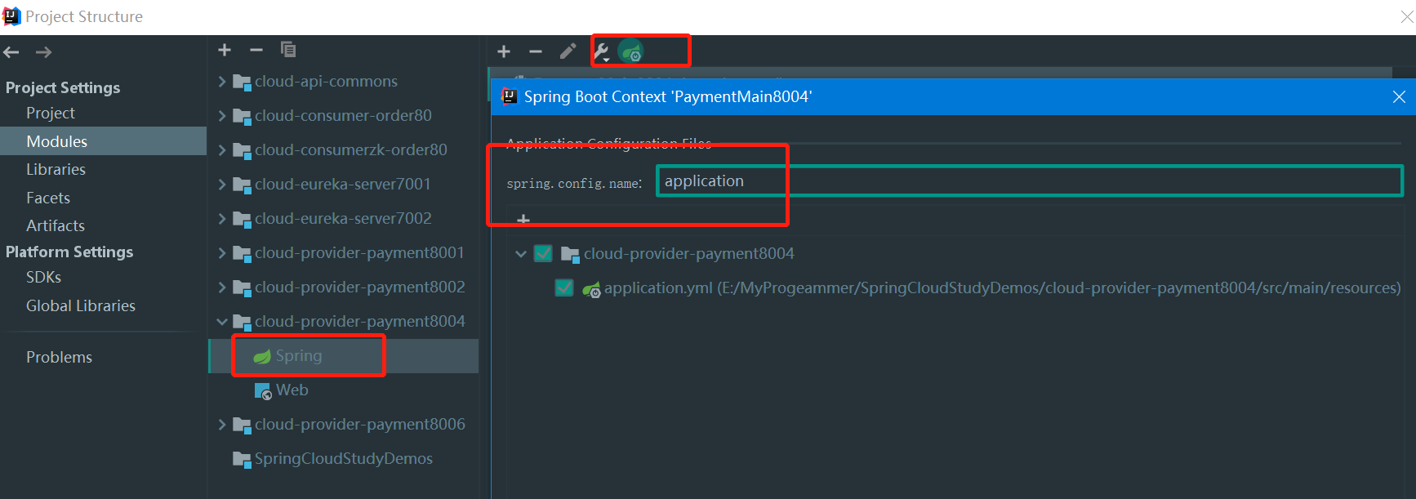Image resolution: width=1416 pixels, height=499 pixels.
Task: Select cloud-consumer-order80 module name
Action: click(x=343, y=116)
